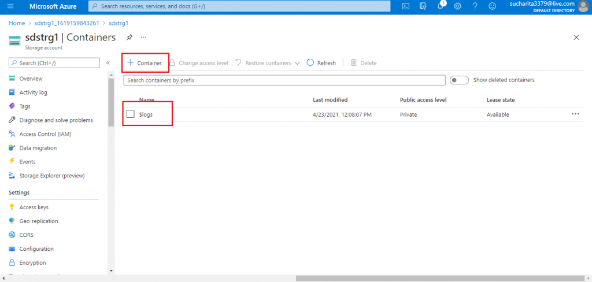Open the ellipsis menu for $logs row
The width and height of the screenshot is (592, 282).
[x=575, y=114]
